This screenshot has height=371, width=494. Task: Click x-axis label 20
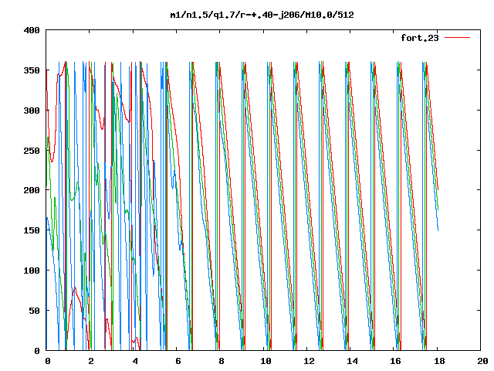482,361
